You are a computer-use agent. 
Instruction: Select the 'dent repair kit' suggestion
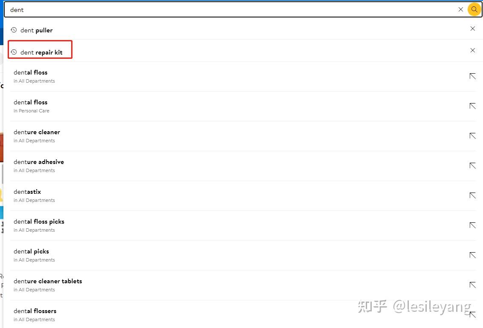(x=41, y=52)
